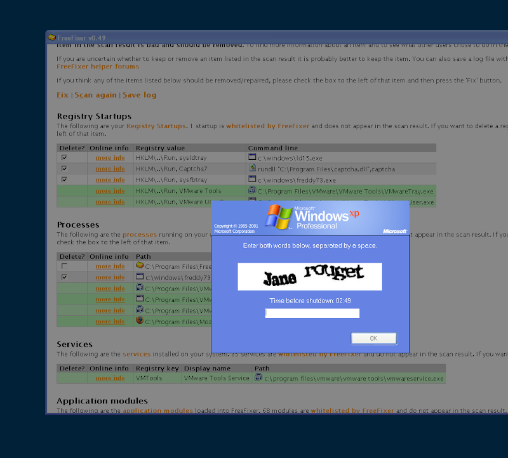
Task: Open more info for Captcha7
Action: (x=110, y=169)
